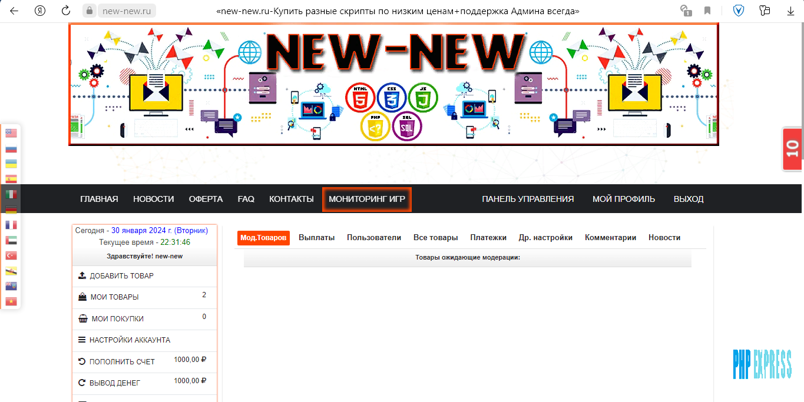Image resolution: width=804 pixels, height=402 pixels.
Task: Open ПАНЕЛЬ УПРАВЛЕНИЯ in the navigation bar
Action: pos(528,199)
